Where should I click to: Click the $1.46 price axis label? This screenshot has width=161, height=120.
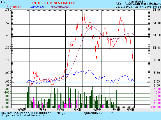[157, 10]
